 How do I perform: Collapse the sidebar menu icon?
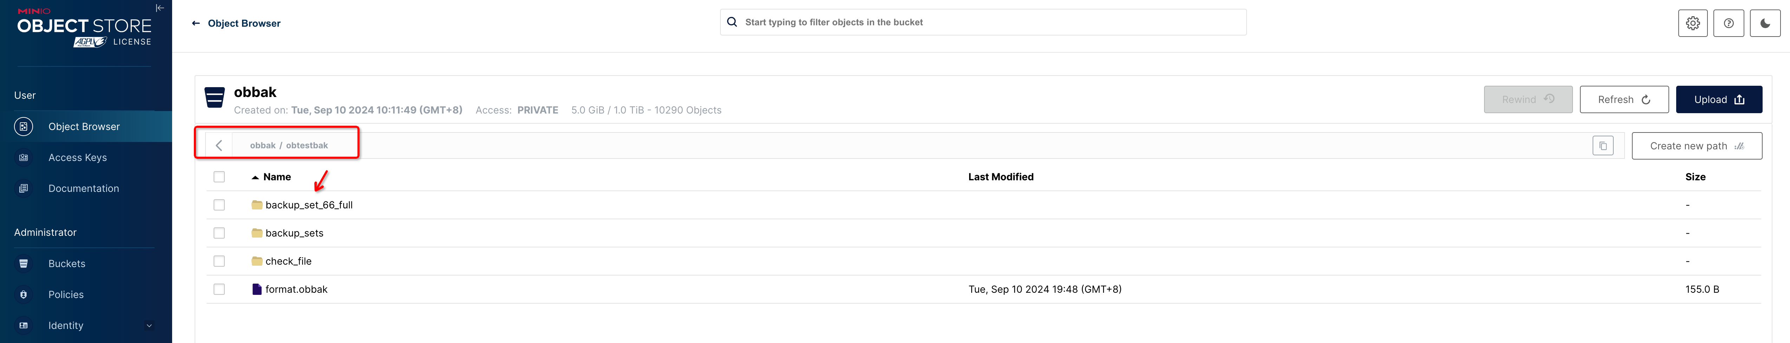(160, 8)
